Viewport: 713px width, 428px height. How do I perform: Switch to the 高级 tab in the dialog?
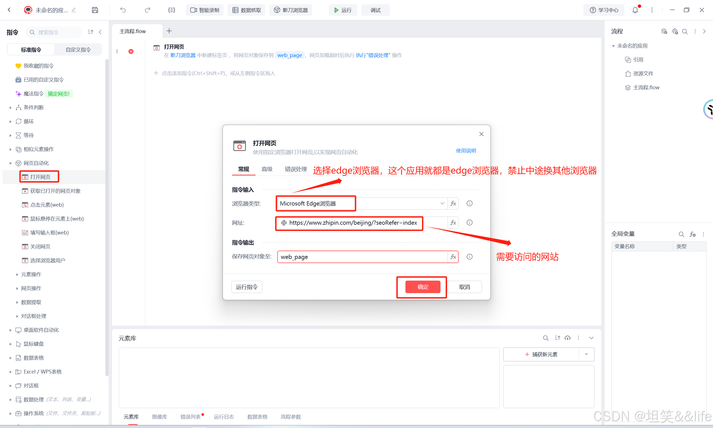(x=267, y=169)
